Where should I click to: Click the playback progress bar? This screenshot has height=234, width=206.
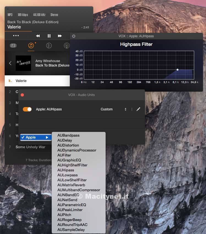click(x=49, y=31)
